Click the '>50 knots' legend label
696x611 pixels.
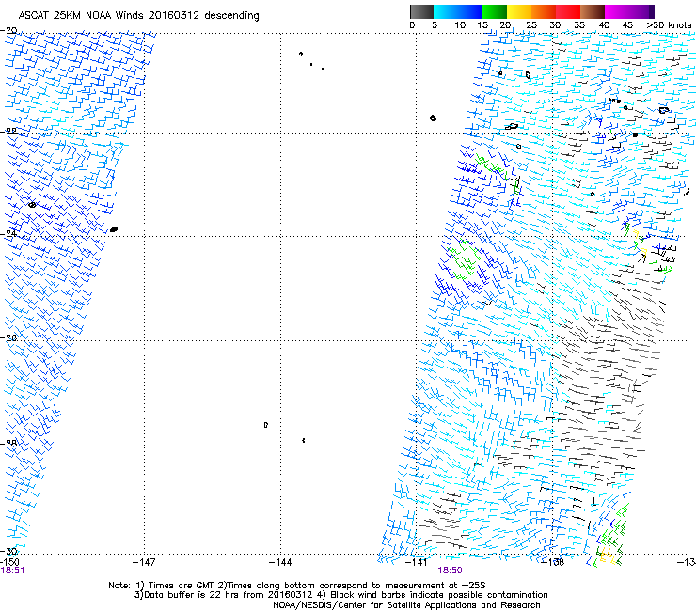tap(669, 25)
